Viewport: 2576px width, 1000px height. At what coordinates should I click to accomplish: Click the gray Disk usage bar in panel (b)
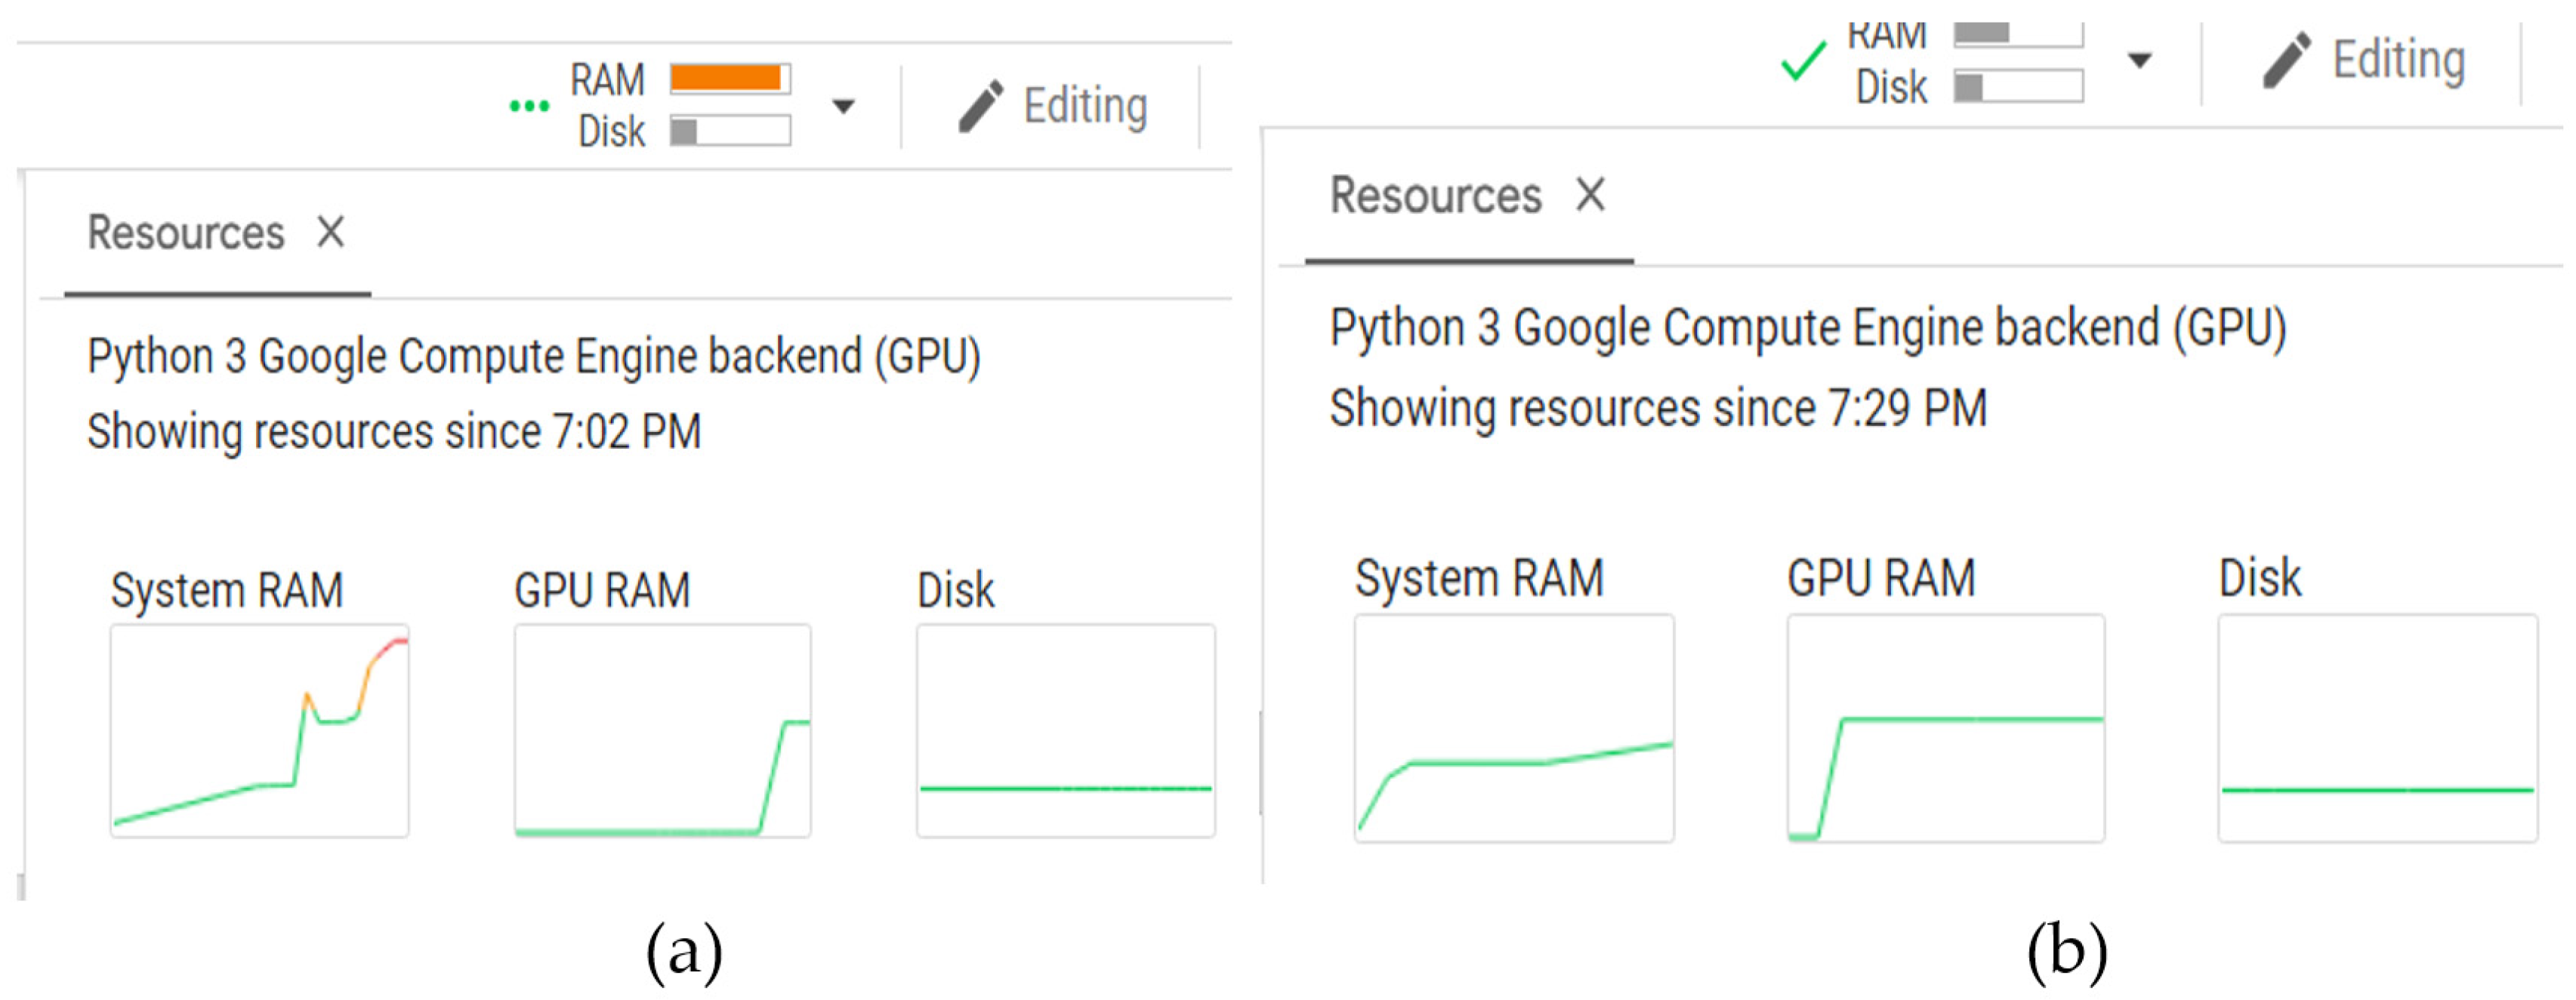2018,86
